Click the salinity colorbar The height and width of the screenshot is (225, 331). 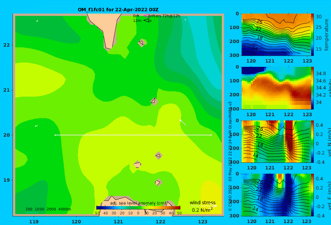tap(312, 88)
